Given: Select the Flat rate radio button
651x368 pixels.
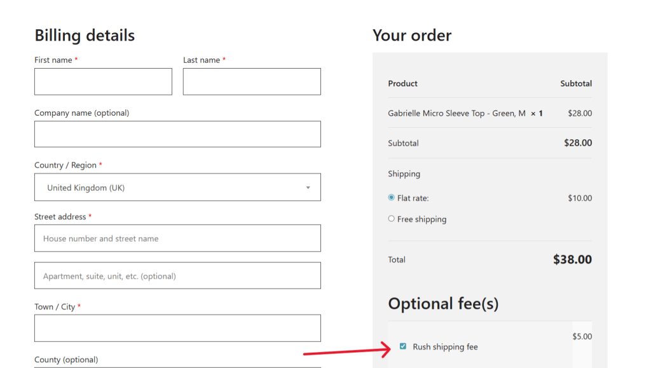Looking at the screenshot, I should 392,198.
